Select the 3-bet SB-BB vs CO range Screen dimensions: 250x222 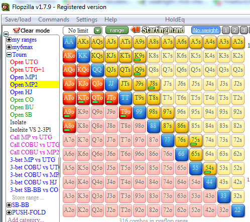coord(34,190)
